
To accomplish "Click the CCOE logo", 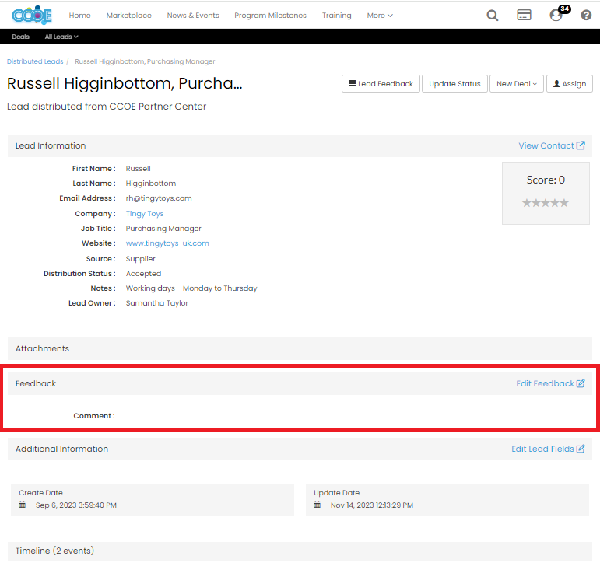I will [32, 16].
